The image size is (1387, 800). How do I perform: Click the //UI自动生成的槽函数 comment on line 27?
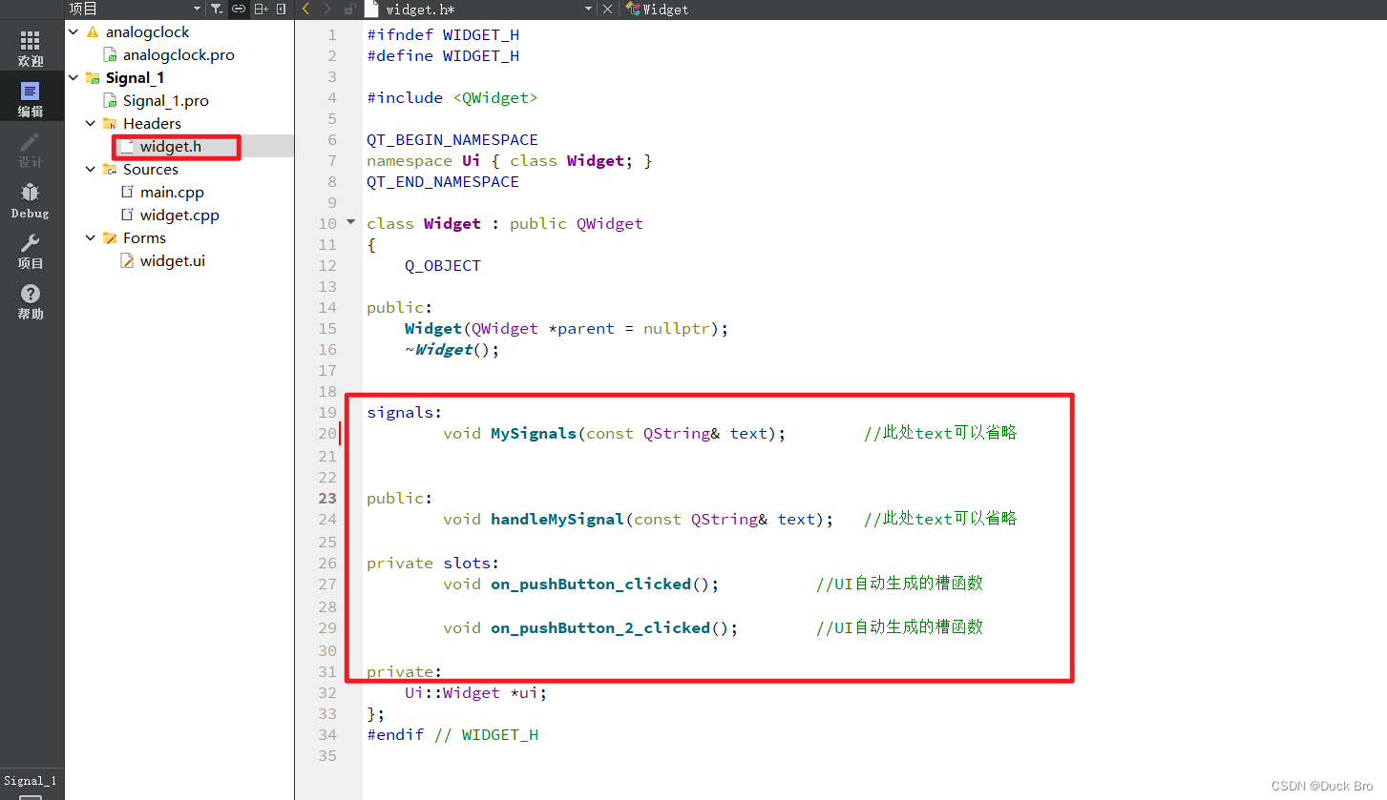tap(899, 584)
